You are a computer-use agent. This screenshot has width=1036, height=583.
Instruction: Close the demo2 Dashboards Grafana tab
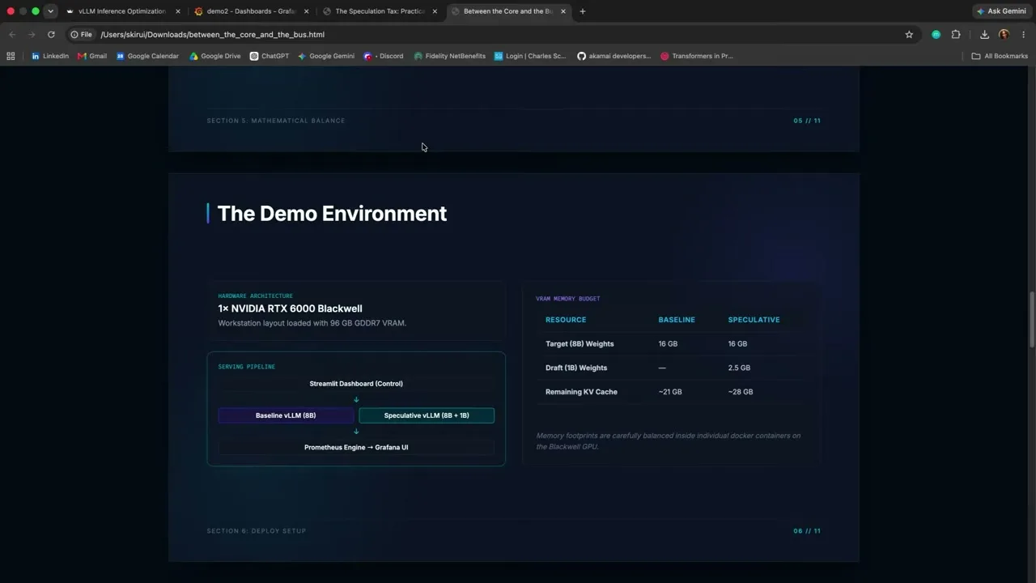pyautogui.click(x=306, y=11)
